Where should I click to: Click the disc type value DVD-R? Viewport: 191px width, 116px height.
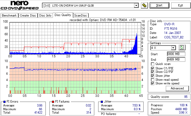pyautogui.click(x=169, y=24)
